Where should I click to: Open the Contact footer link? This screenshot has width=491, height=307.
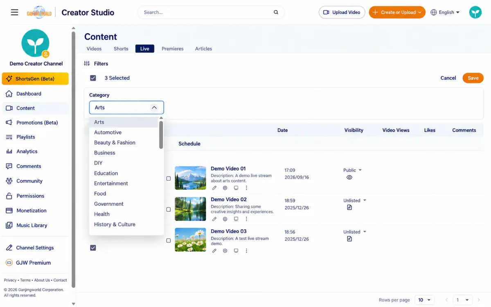60,280
